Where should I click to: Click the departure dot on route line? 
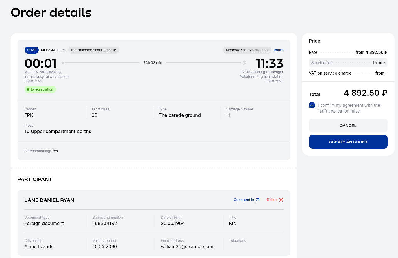[x=63, y=63]
